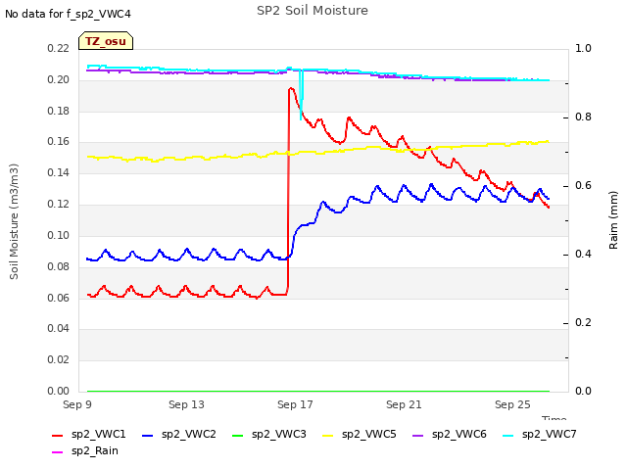Click the 0.22 left axis value

(59, 48)
